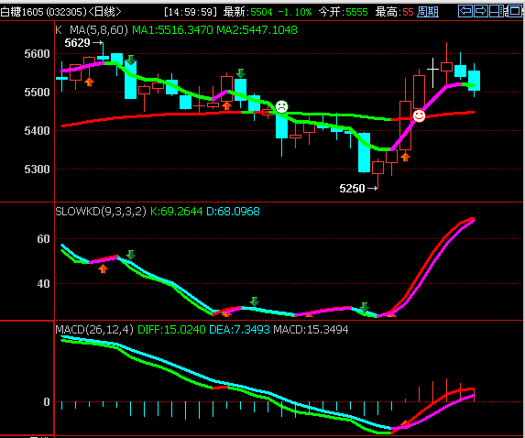Open the 周期 period link
Viewport: 525px width, 438px height.
pyautogui.click(x=428, y=12)
